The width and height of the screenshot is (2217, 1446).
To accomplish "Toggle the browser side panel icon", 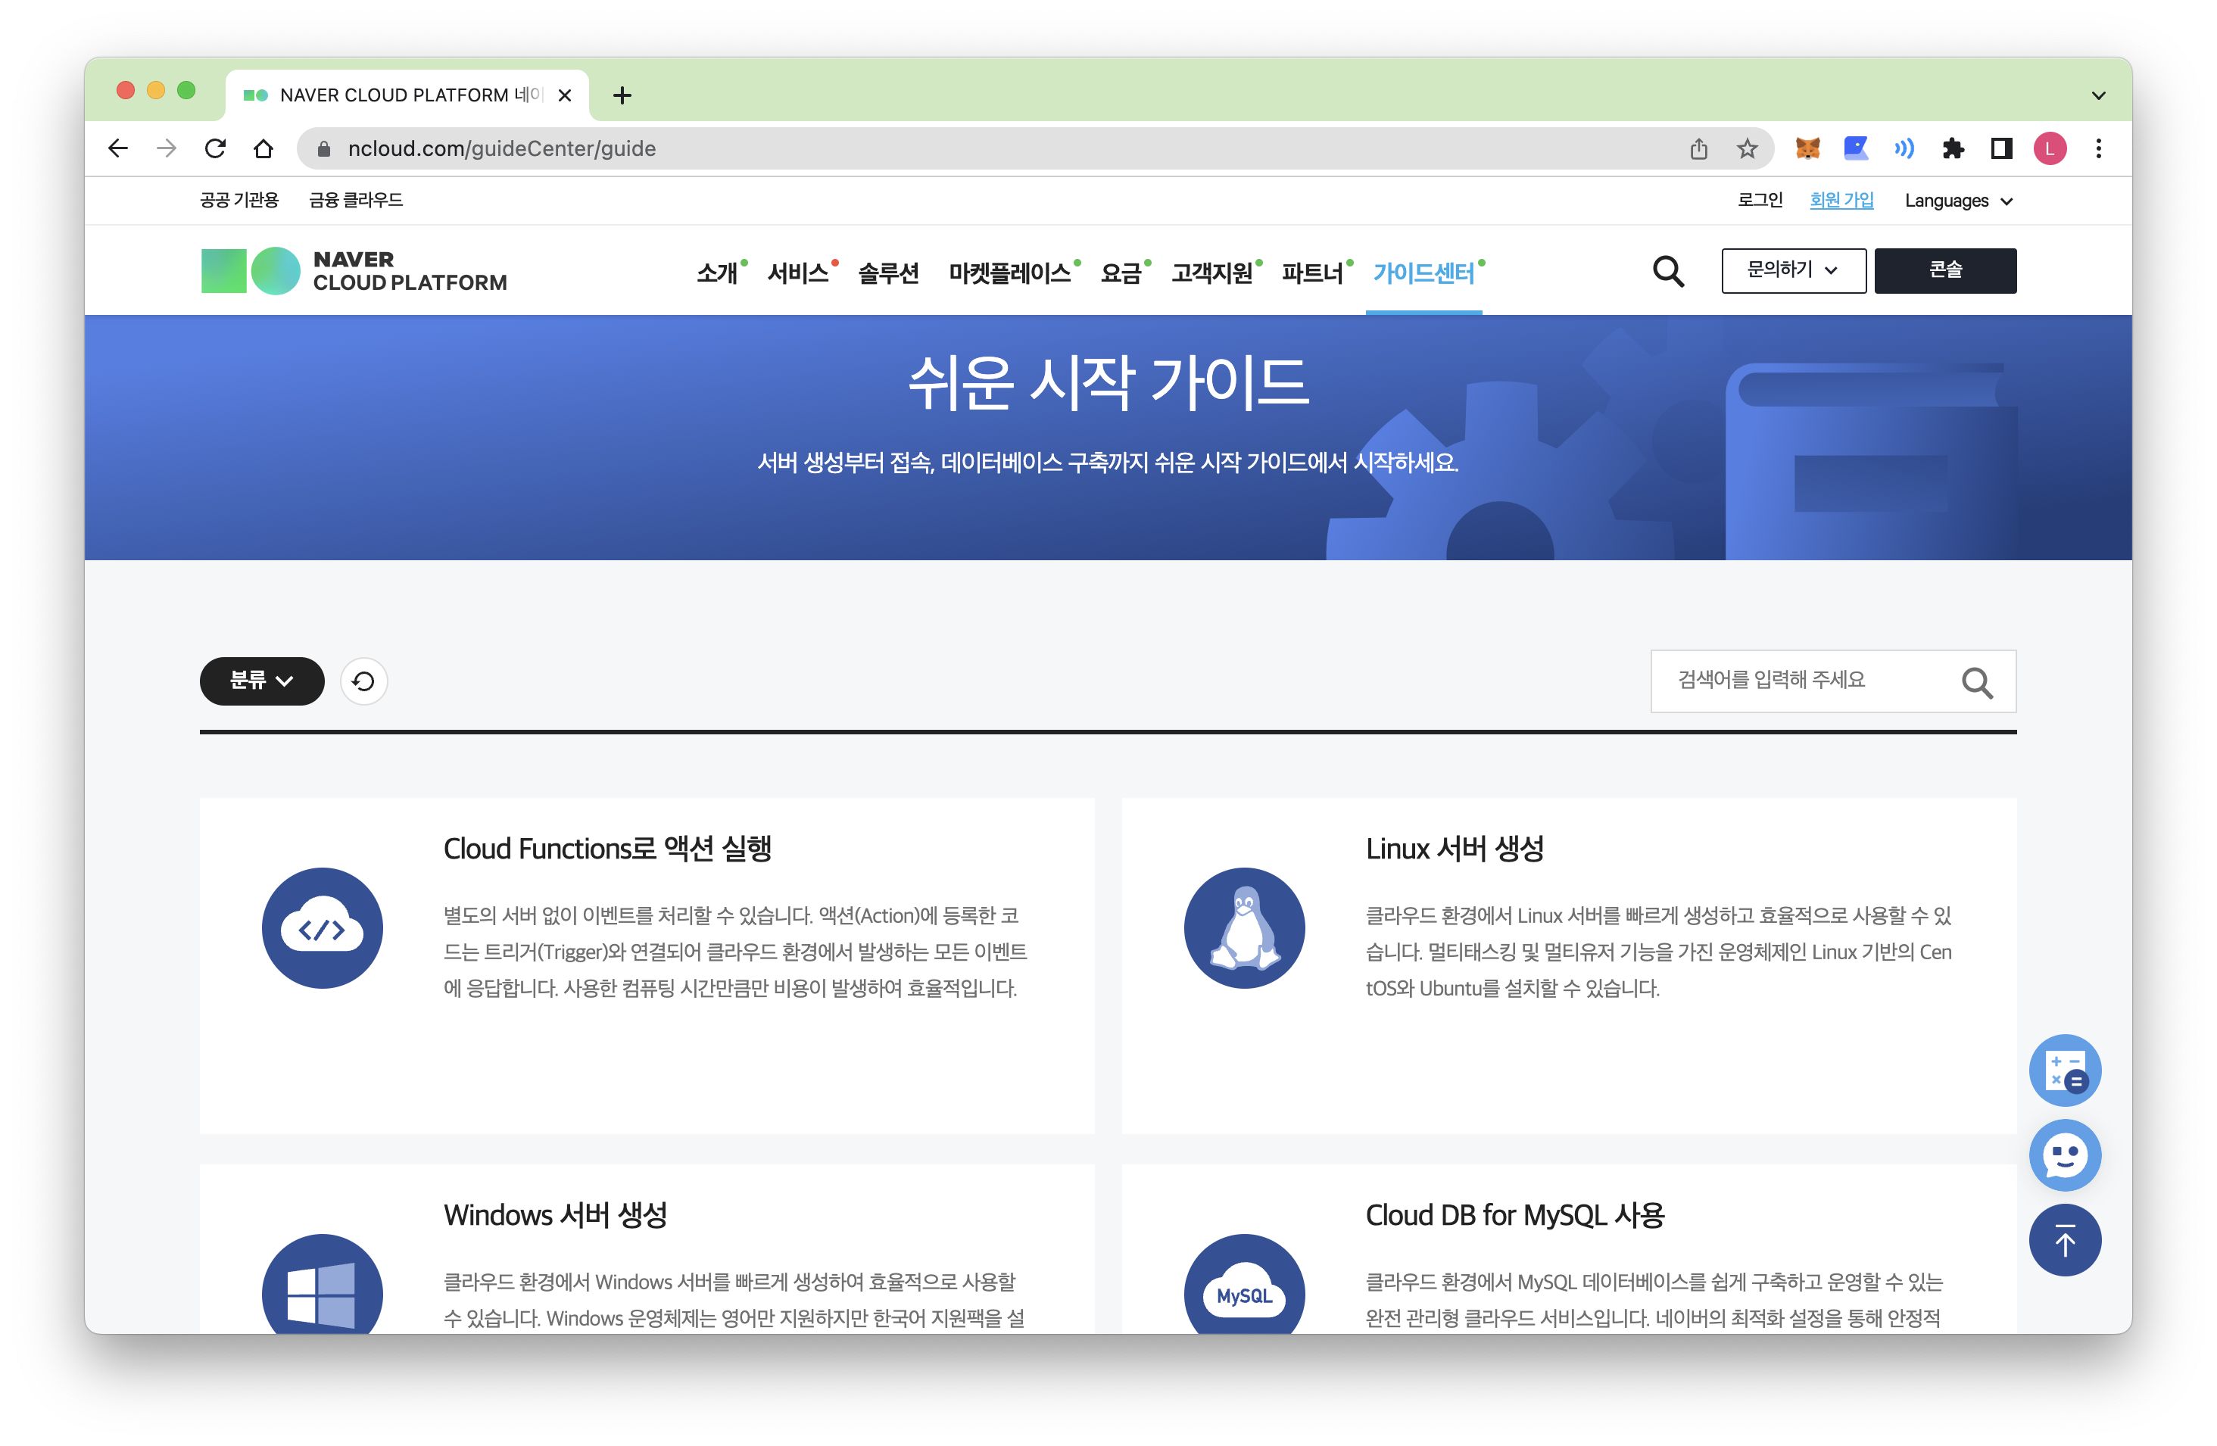I will coord(2001,149).
